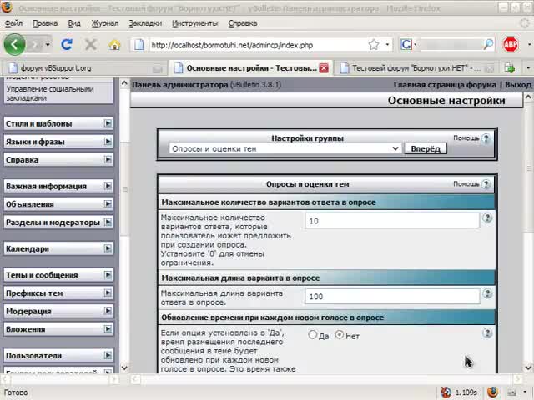Open the 'Опросы и оценки тем' dropdown
The width and height of the screenshot is (534, 400).
point(285,148)
